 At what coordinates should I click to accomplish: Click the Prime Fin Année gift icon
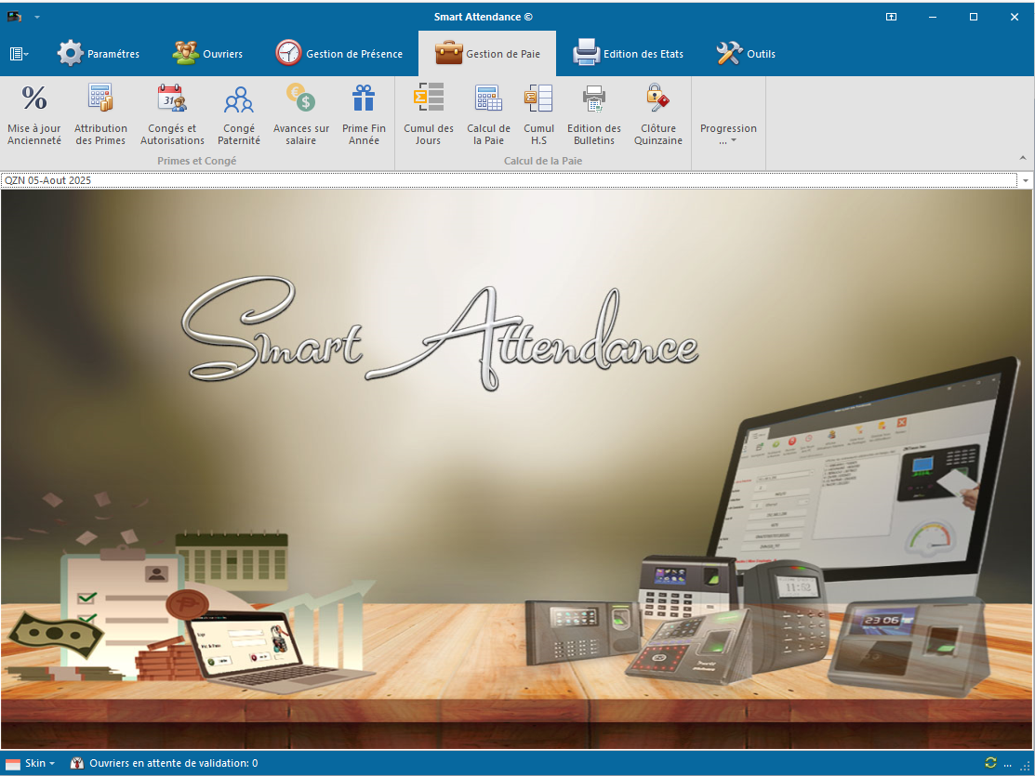click(364, 99)
